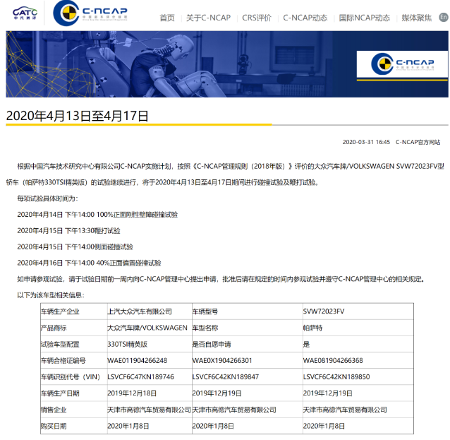Open the C-NCAP动态 menu item

click(305, 18)
